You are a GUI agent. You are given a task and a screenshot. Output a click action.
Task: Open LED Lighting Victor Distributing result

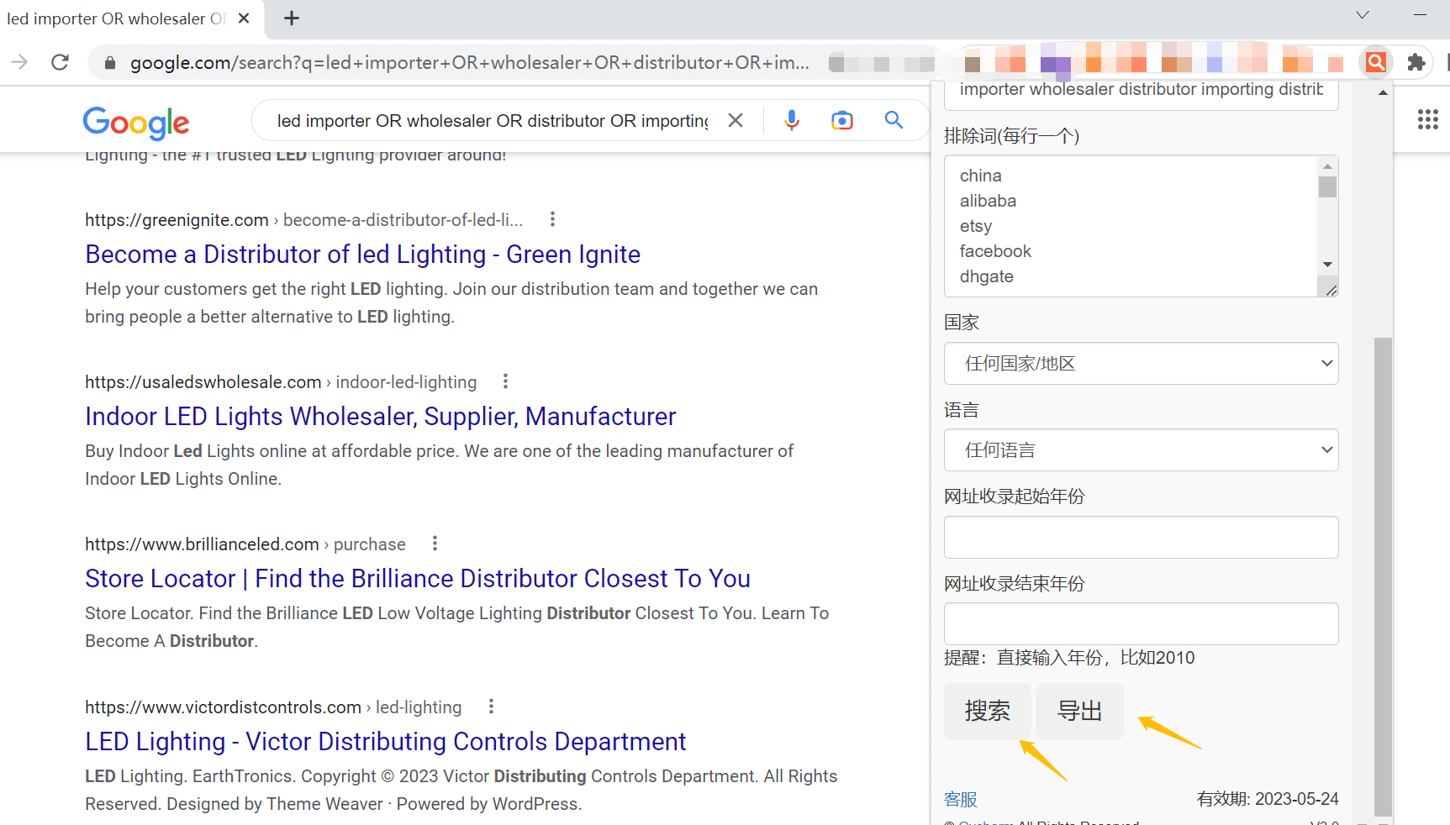coord(385,742)
